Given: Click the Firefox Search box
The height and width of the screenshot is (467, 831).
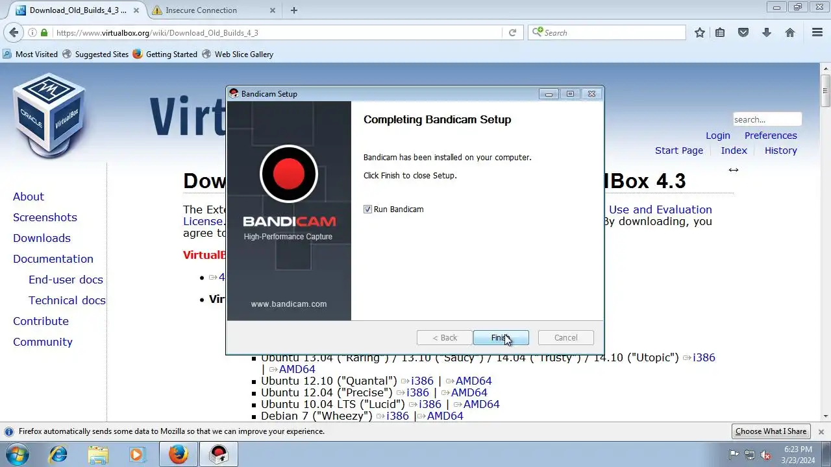Looking at the screenshot, I should 607,32.
